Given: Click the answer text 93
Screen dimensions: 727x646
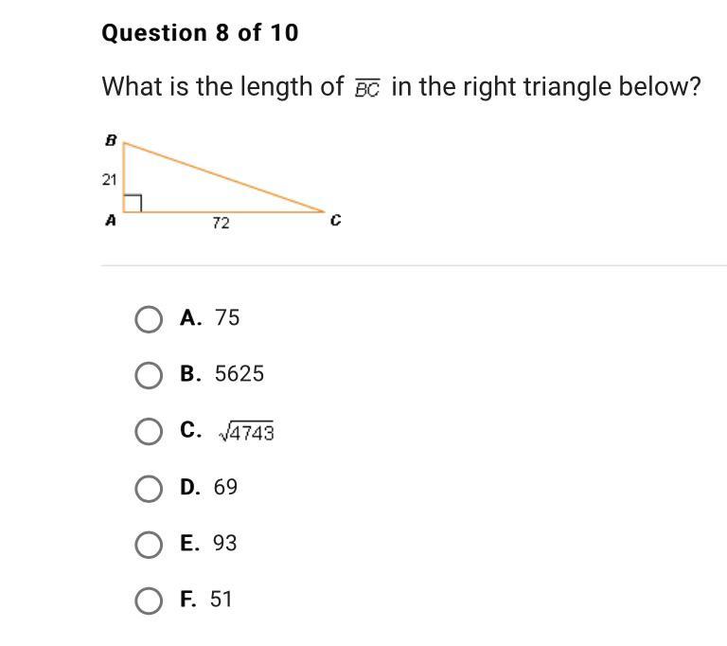Looking at the screenshot, I should point(225,543).
